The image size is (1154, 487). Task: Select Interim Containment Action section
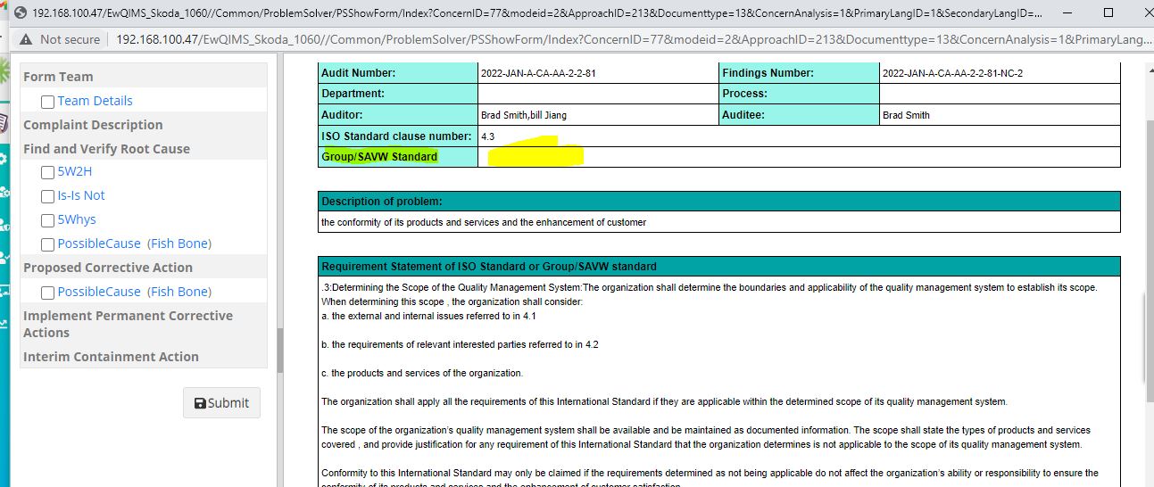(144, 357)
